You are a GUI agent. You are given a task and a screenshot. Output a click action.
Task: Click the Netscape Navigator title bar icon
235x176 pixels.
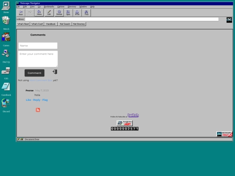point(18,3)
